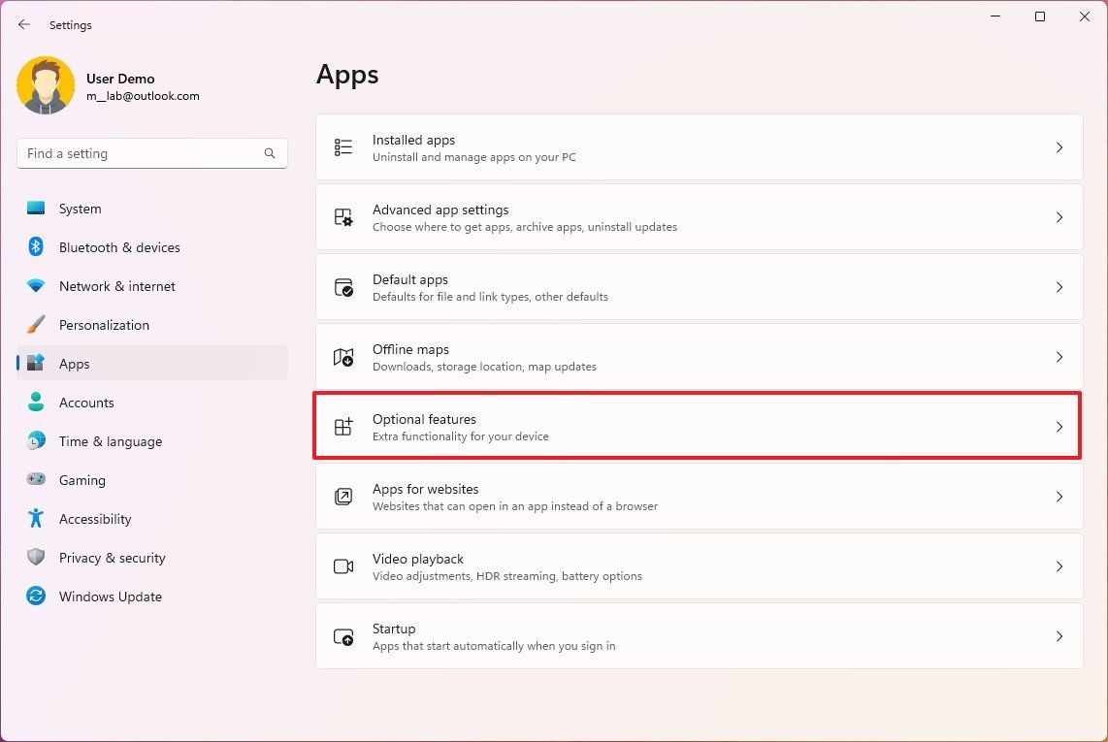1108x742 pixels.
Task: Open Advanced app settings via its chevron
Action: (x=1059, y=216)
